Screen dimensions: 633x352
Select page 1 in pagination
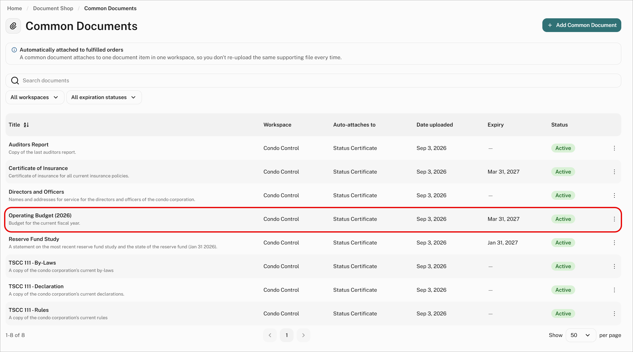286,335
